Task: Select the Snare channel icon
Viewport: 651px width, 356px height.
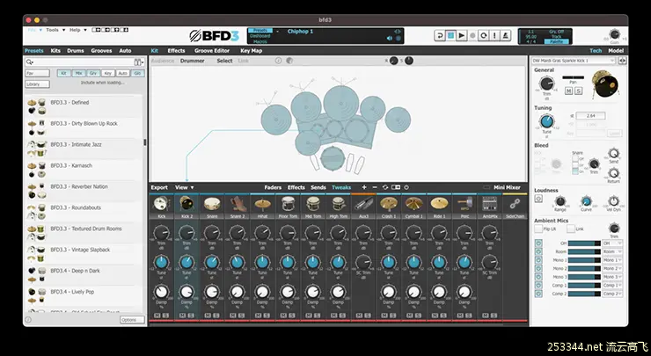Action: [x=212, y=204]
